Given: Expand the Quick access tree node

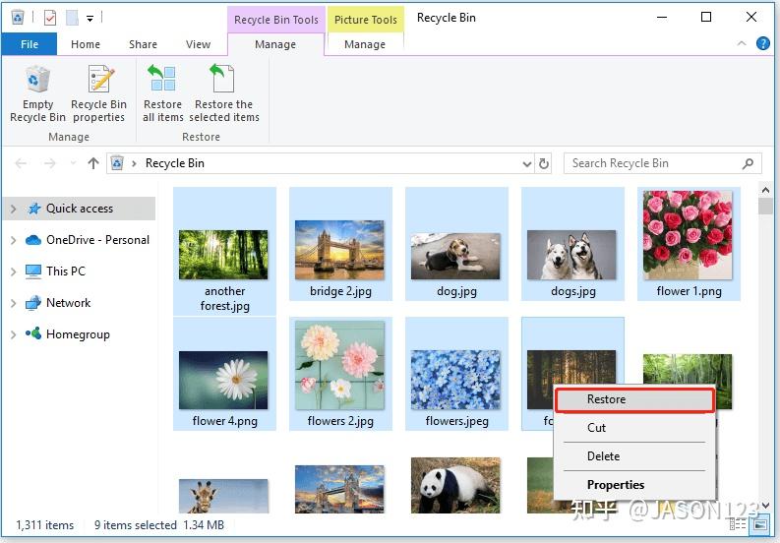Looking at the screenshot, I should pyautogui.click(x=14, y=210).
